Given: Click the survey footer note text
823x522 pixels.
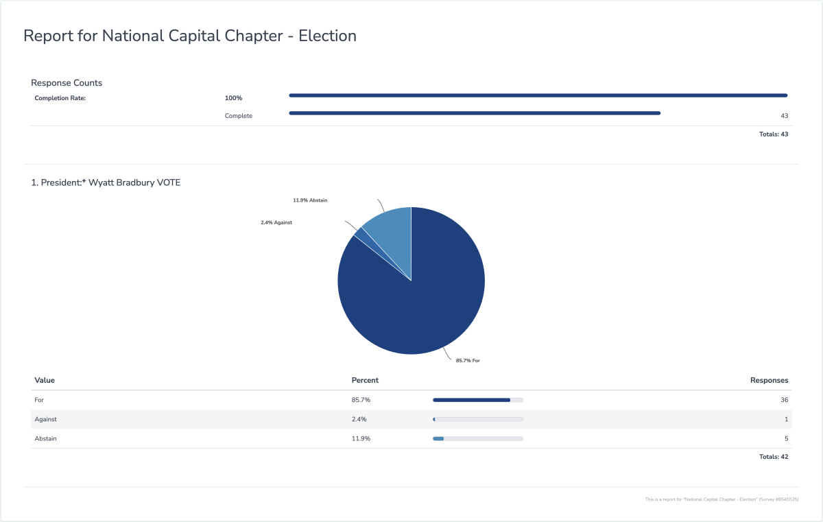Looking at the screenshot, I should point(721,500).
